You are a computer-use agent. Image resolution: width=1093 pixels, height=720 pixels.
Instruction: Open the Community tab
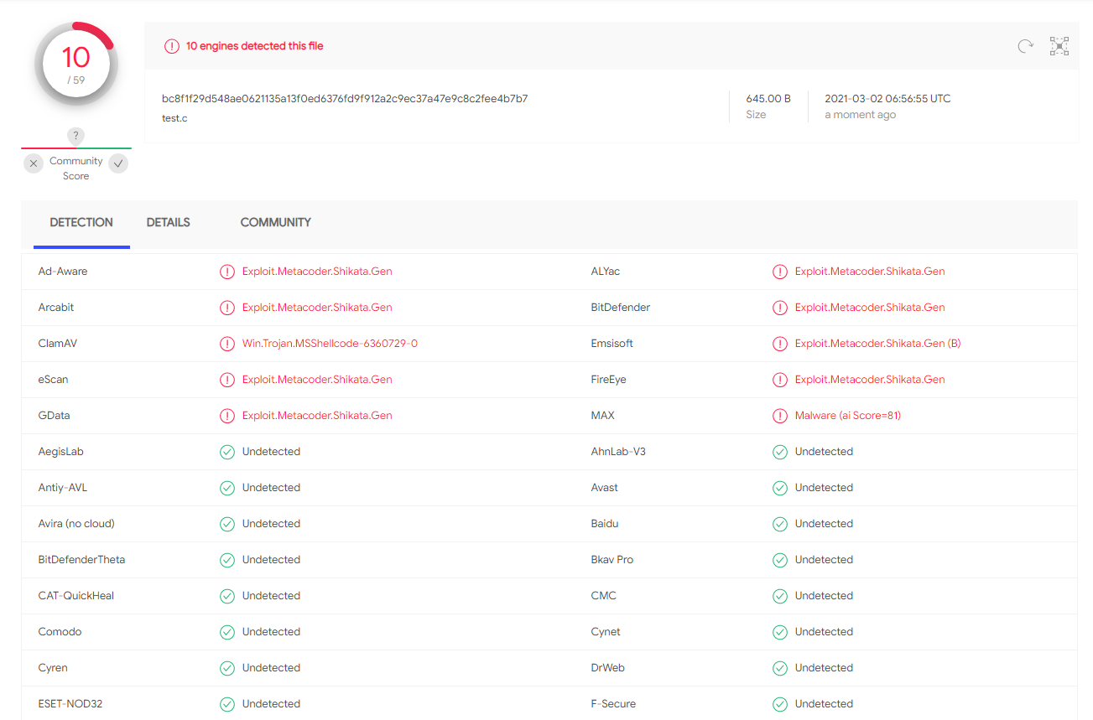tap(275, 223)
